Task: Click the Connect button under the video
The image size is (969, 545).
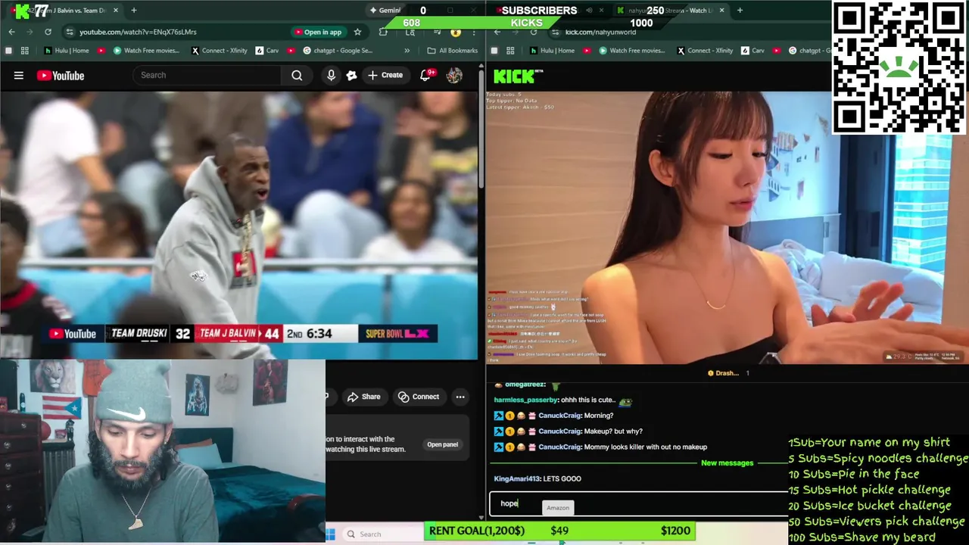Action: click(419, 397)
